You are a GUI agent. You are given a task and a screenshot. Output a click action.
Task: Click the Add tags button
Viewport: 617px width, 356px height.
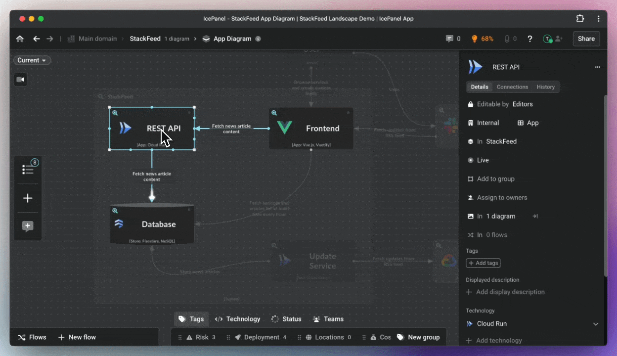click(x=483, y=263)
